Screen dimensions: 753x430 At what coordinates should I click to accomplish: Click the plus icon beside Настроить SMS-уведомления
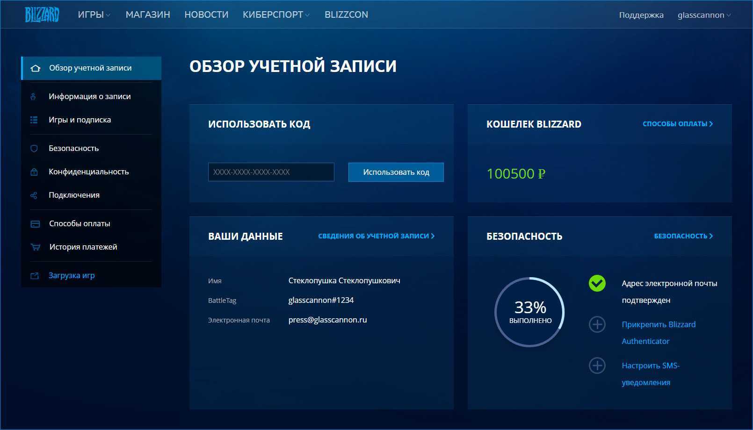pos(597,365)
